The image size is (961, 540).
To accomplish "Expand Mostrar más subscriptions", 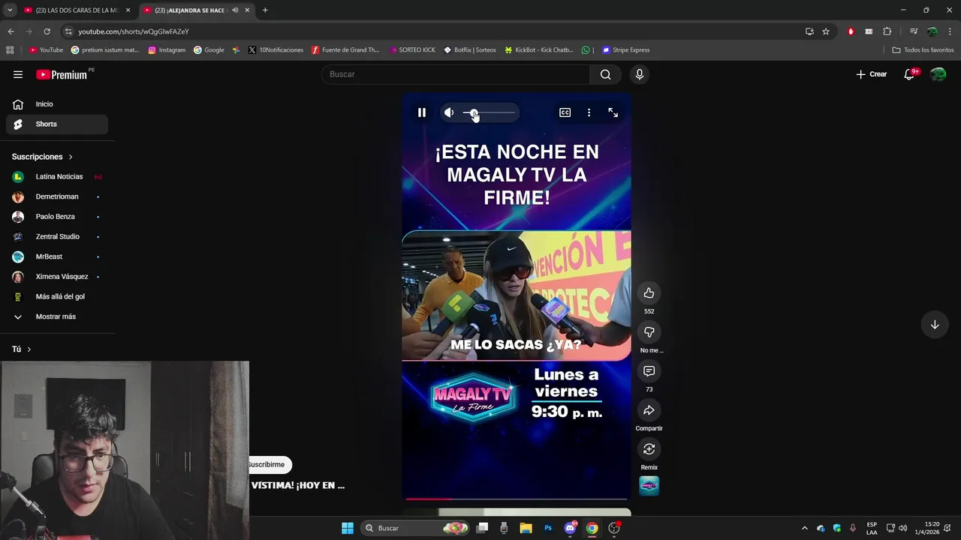I will (57, 316).
